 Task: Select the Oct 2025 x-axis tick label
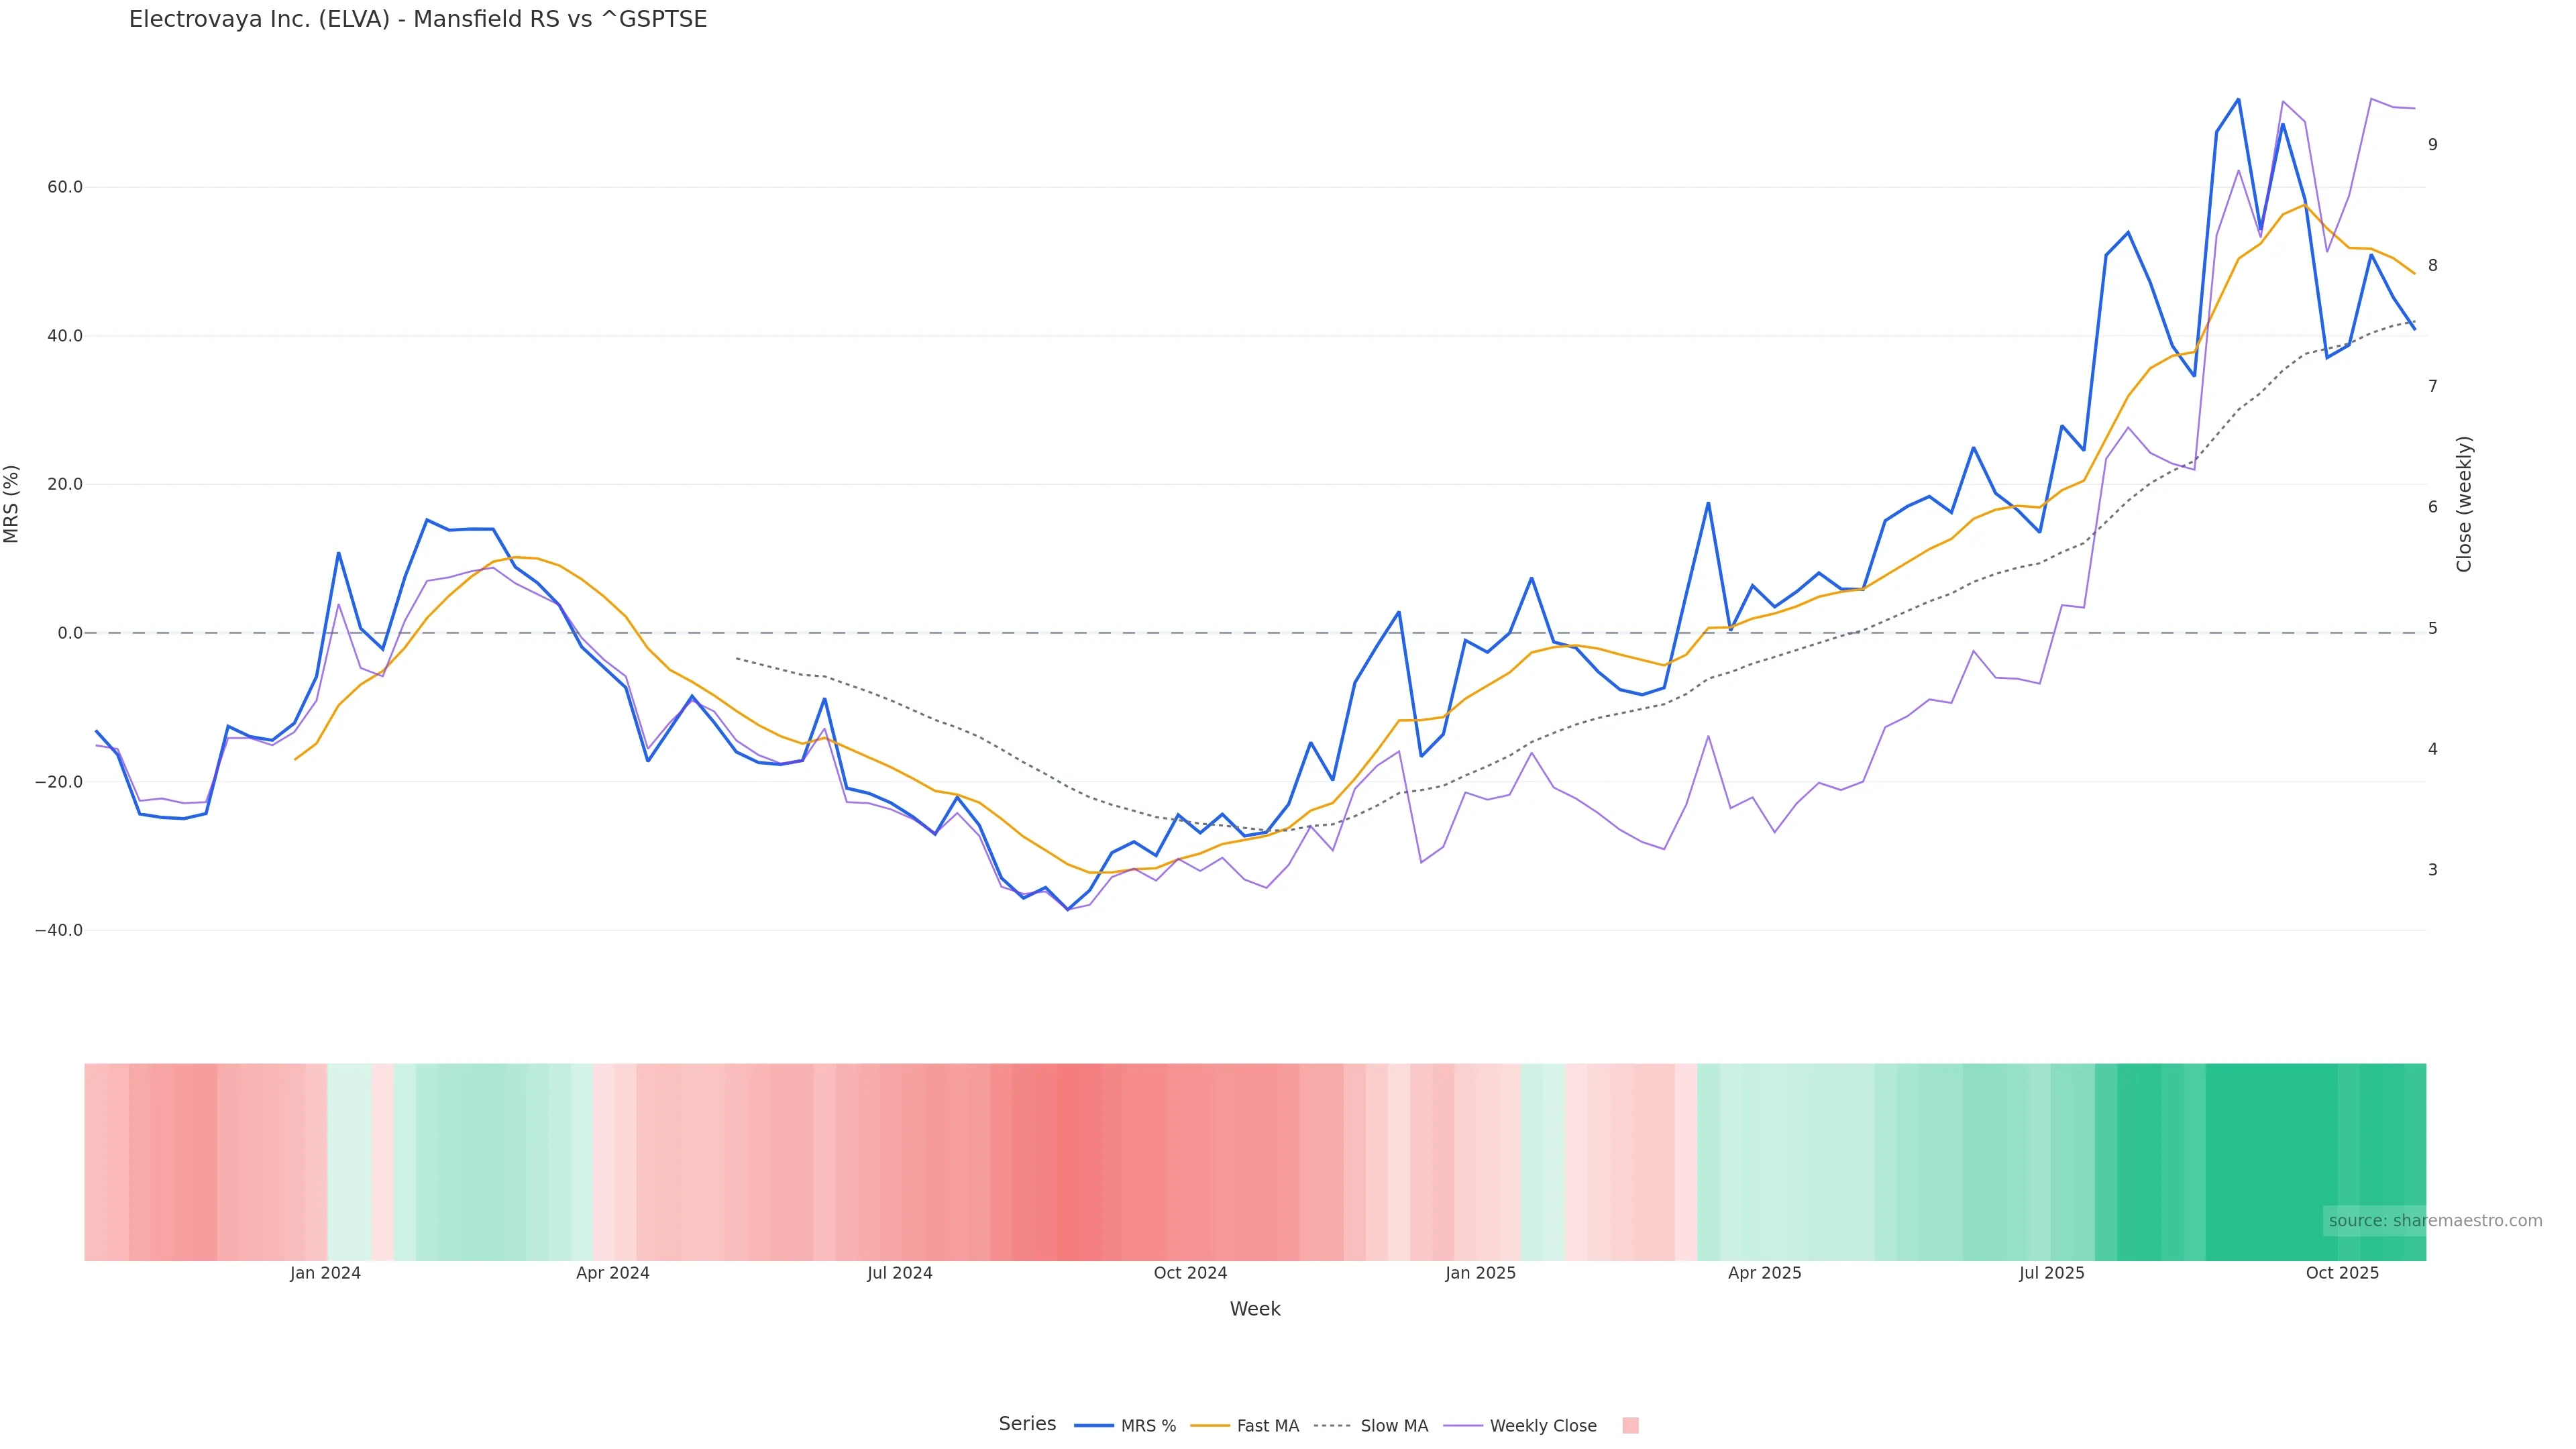tap(2342, 1273)
